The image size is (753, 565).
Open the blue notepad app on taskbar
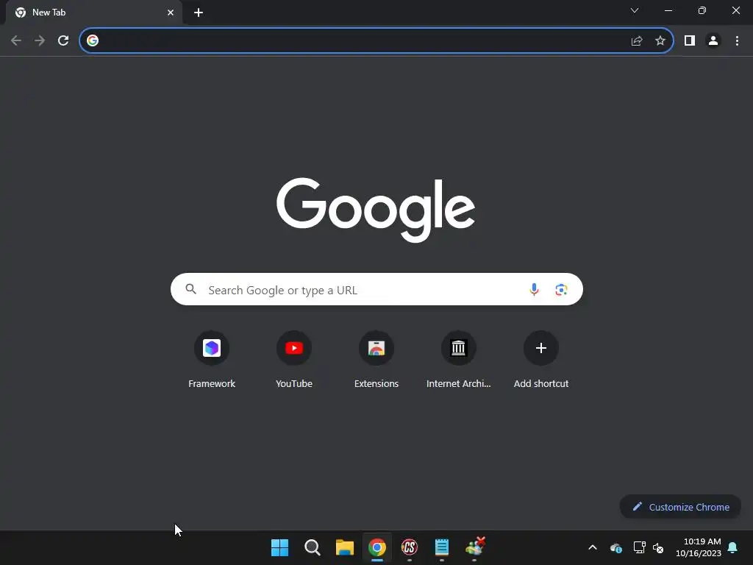[x=442, y=547]
